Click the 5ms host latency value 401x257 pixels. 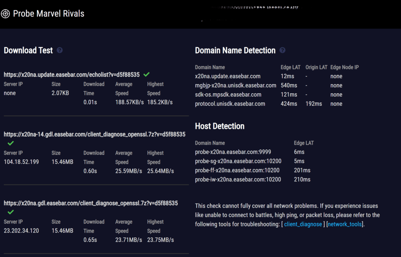click(x=299, y=161)
